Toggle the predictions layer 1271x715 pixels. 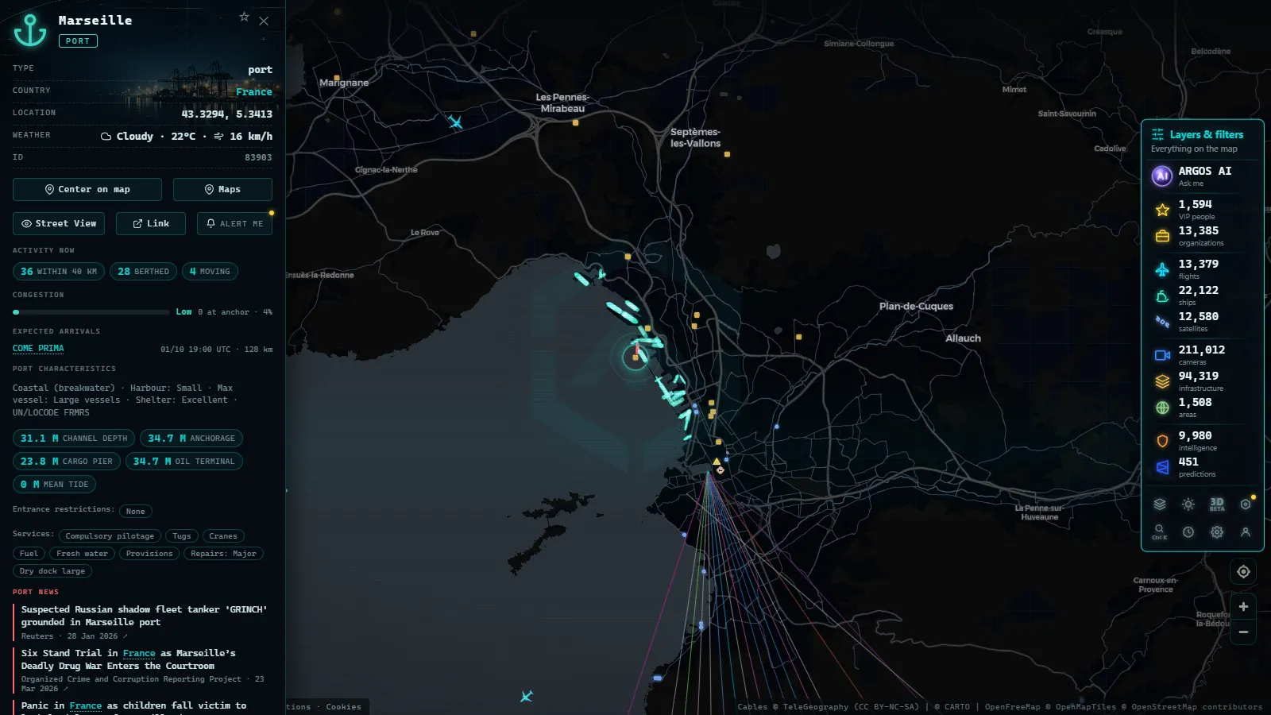1202,467
